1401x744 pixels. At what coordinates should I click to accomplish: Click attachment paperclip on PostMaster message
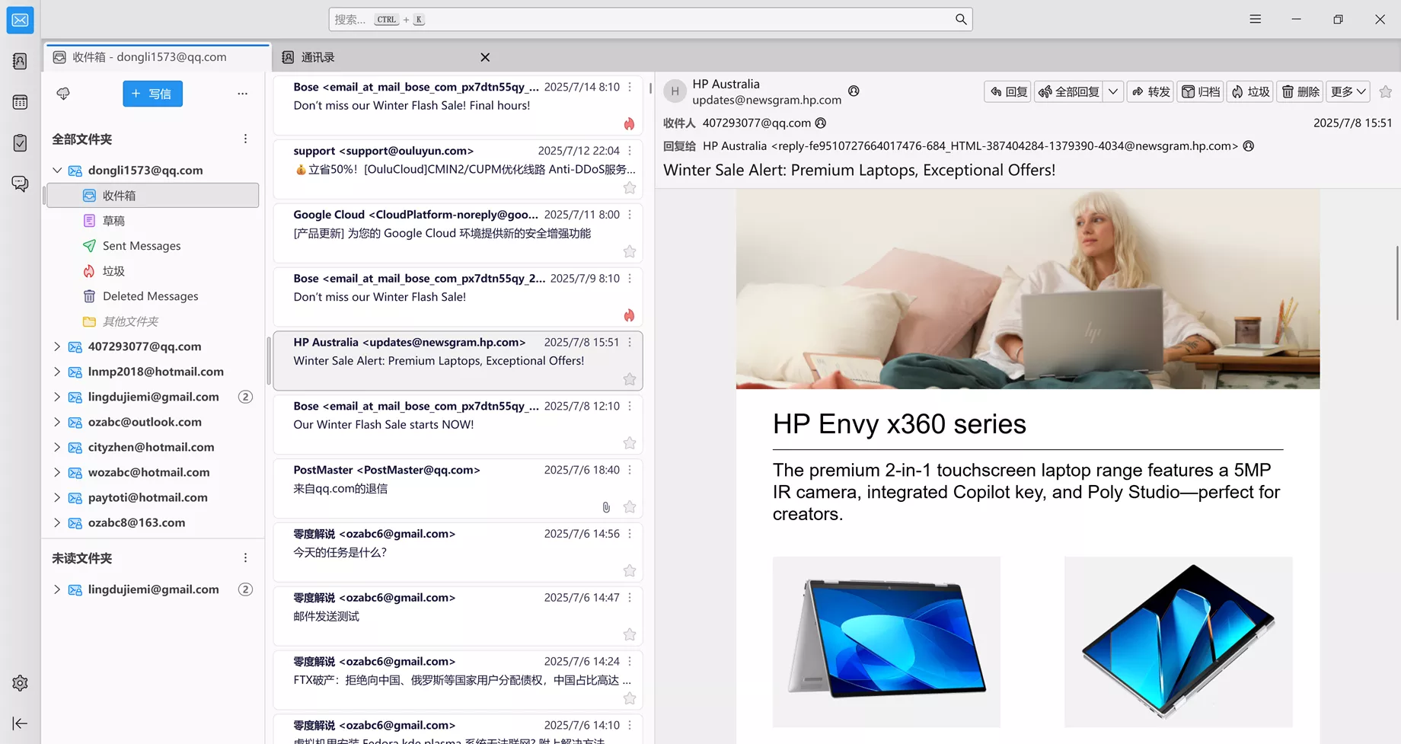pyautogui.click(x=606, y=506)
